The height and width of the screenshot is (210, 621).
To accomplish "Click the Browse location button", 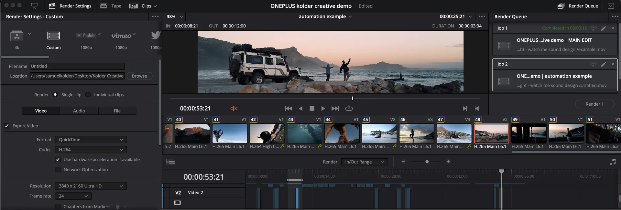I will pos(139,76).
